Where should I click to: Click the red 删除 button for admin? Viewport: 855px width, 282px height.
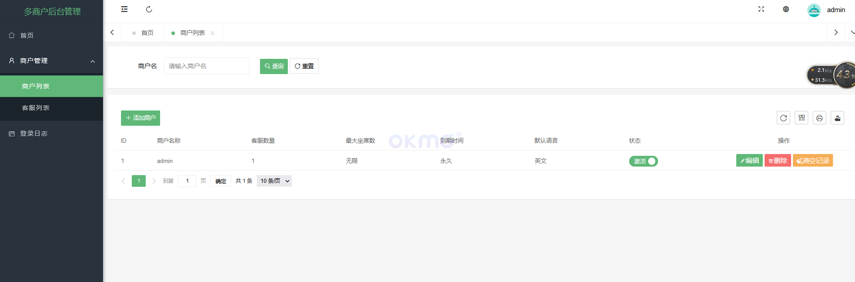(777, 161)
